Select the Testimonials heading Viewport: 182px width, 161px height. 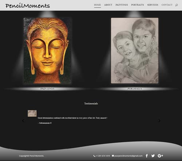tap(91, 104)
